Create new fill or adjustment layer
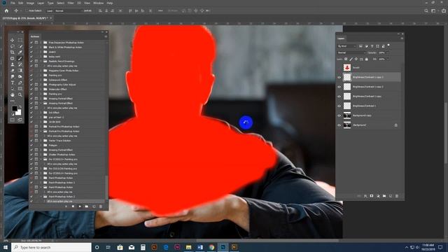Image resolution: width=448 pixels, height=252 pixels. click(x=378, y=196)
